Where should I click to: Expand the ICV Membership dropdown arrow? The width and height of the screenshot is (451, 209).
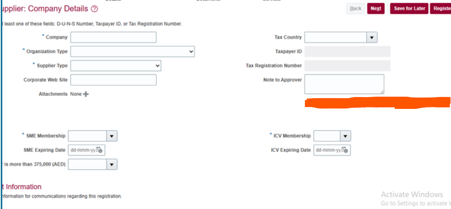[345, 136]
